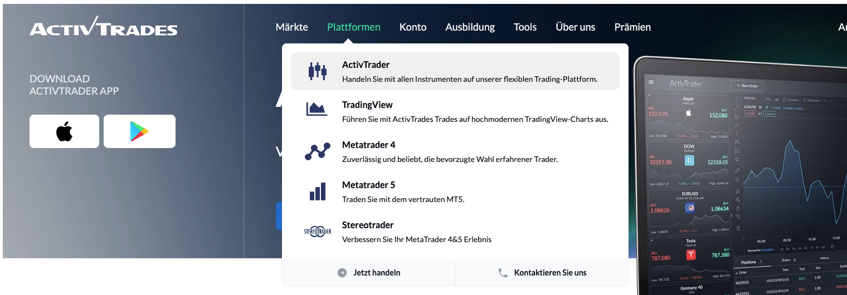
Task: Click the Apple logo in the Apple instrument card
Action: tap(688, 112)
